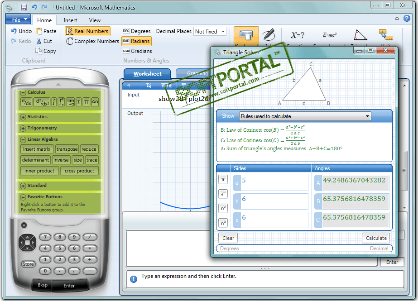
Task: Insert n squared in Triangle Solver
Action: tap(223, 208)
